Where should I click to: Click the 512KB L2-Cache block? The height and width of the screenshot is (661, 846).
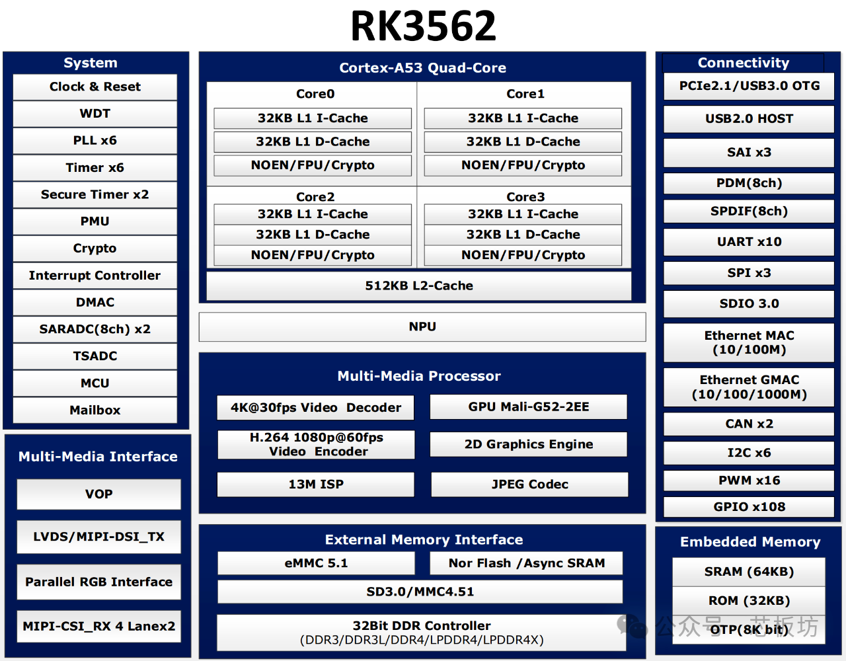click(419, 286)
